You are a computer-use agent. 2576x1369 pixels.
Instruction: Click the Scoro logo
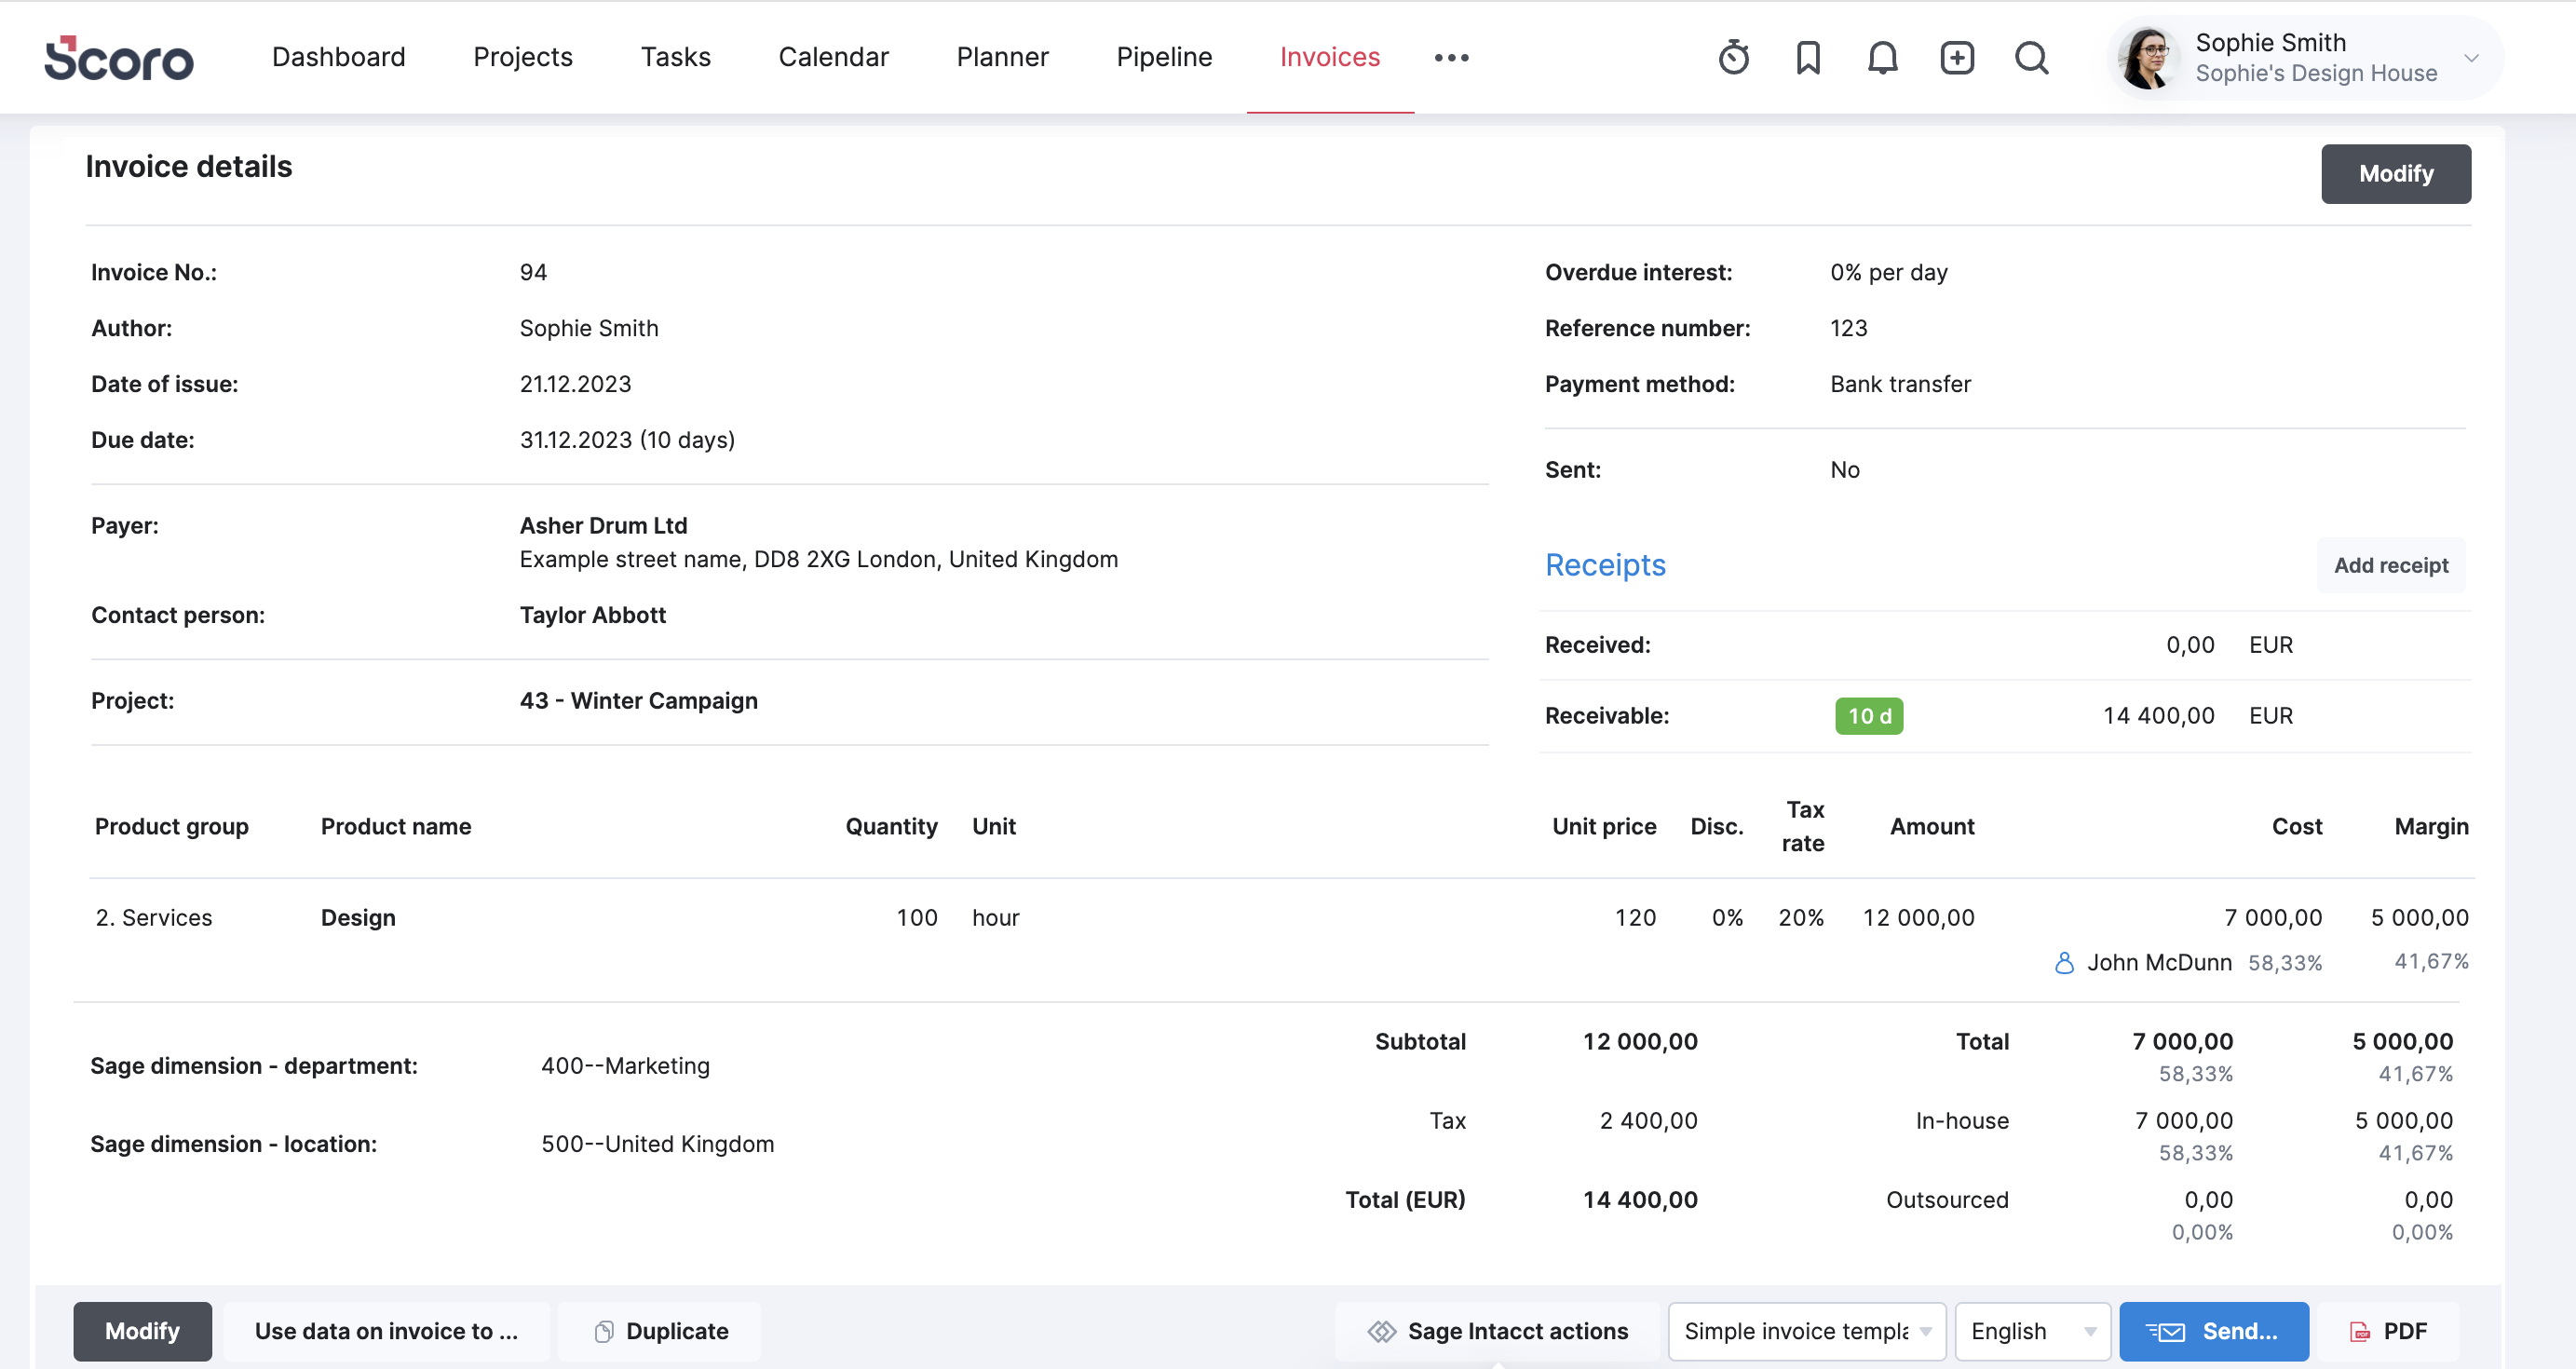coord(119,58)
